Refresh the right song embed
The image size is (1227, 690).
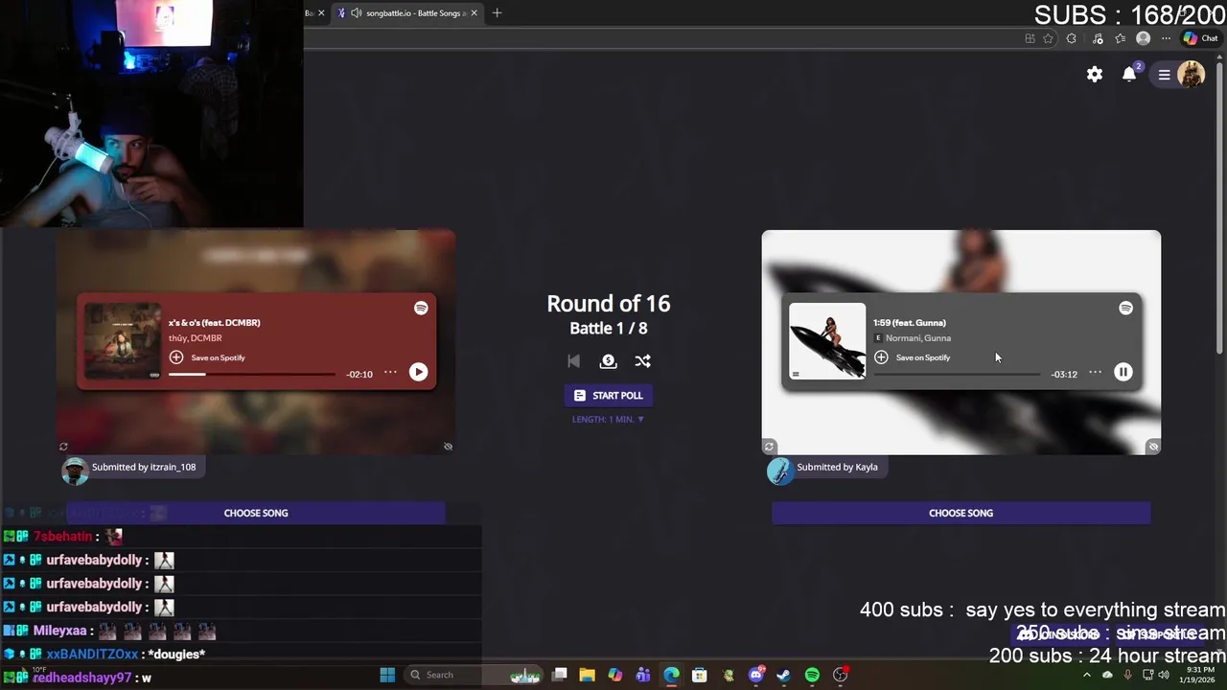[x=769, y=447]
